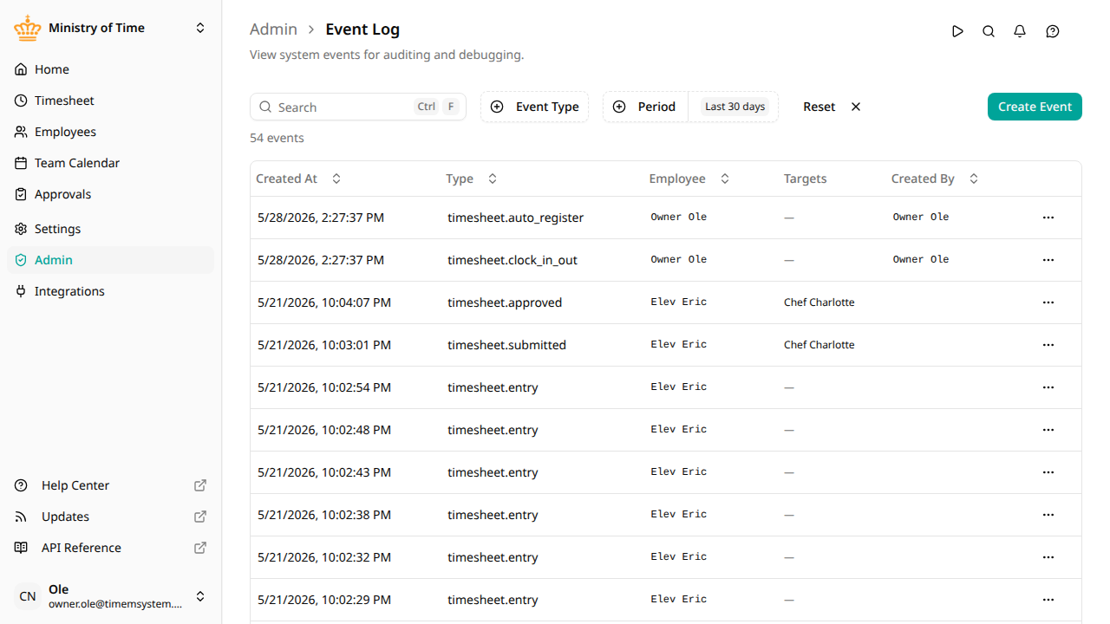Click Chef Charlotte in timesheet.submitted row
Screen dimensions: 1110x624
[x=819, y=345]
